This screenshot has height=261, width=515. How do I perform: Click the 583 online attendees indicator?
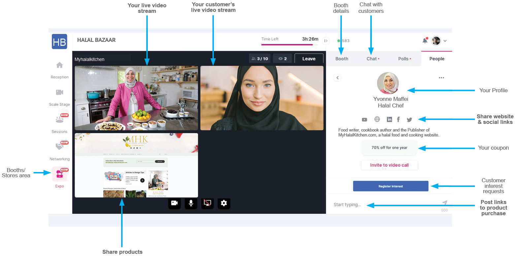343,41
